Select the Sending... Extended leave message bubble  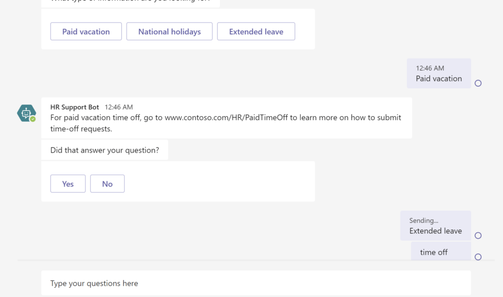436,225
